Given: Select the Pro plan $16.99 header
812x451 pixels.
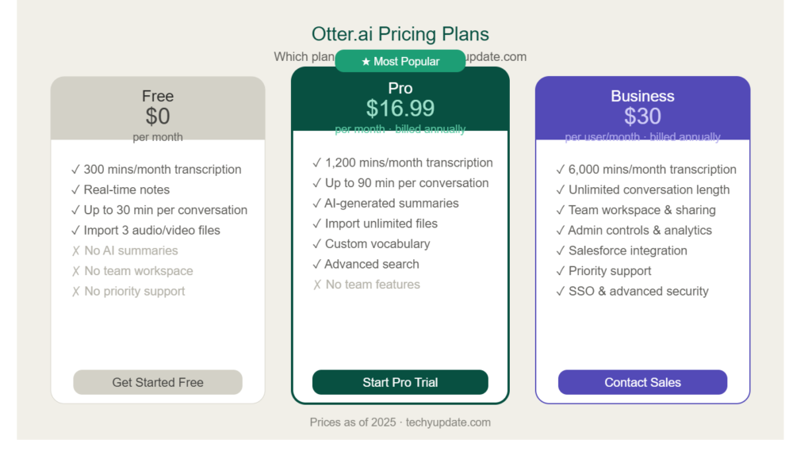Looking at the screenshot, I should [400, 99].
